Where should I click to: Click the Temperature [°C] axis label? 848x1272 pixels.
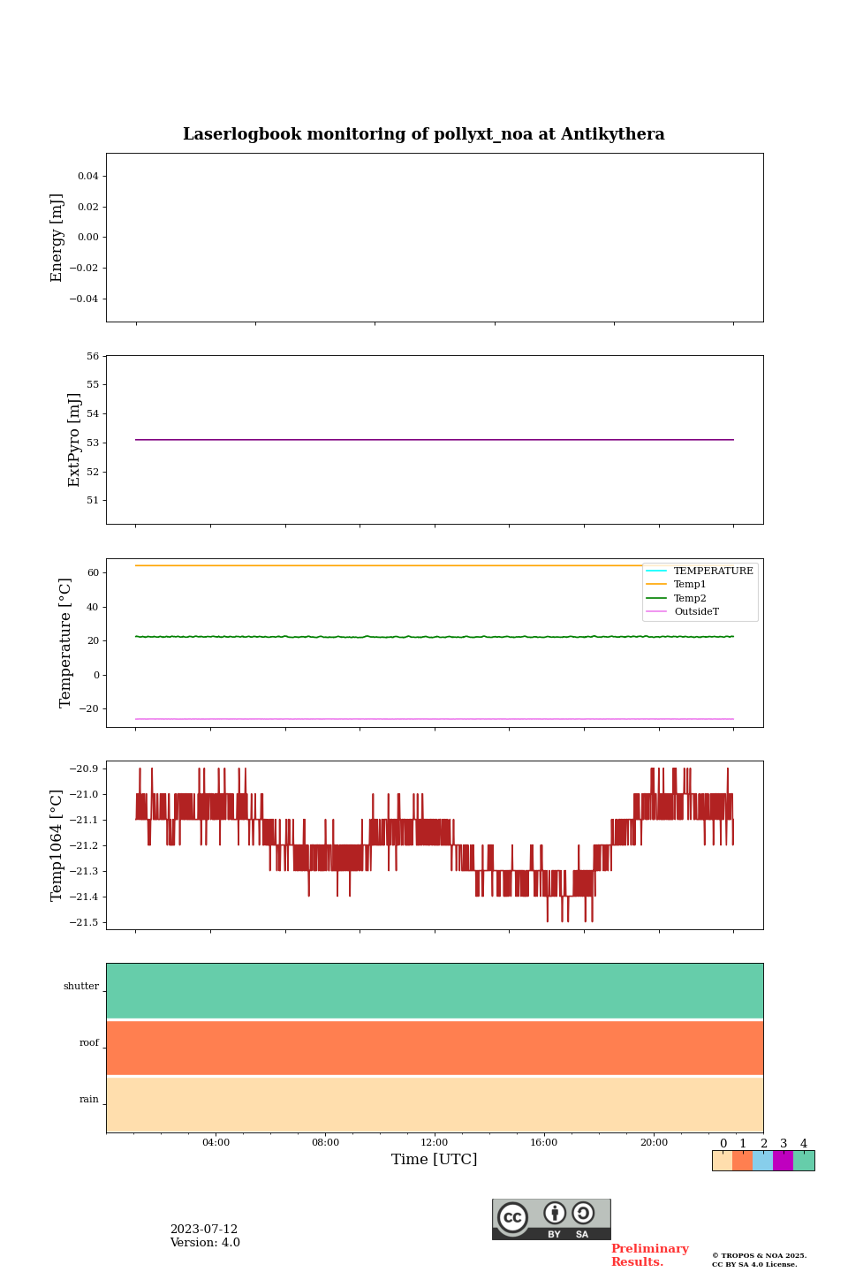pos(65,642)
